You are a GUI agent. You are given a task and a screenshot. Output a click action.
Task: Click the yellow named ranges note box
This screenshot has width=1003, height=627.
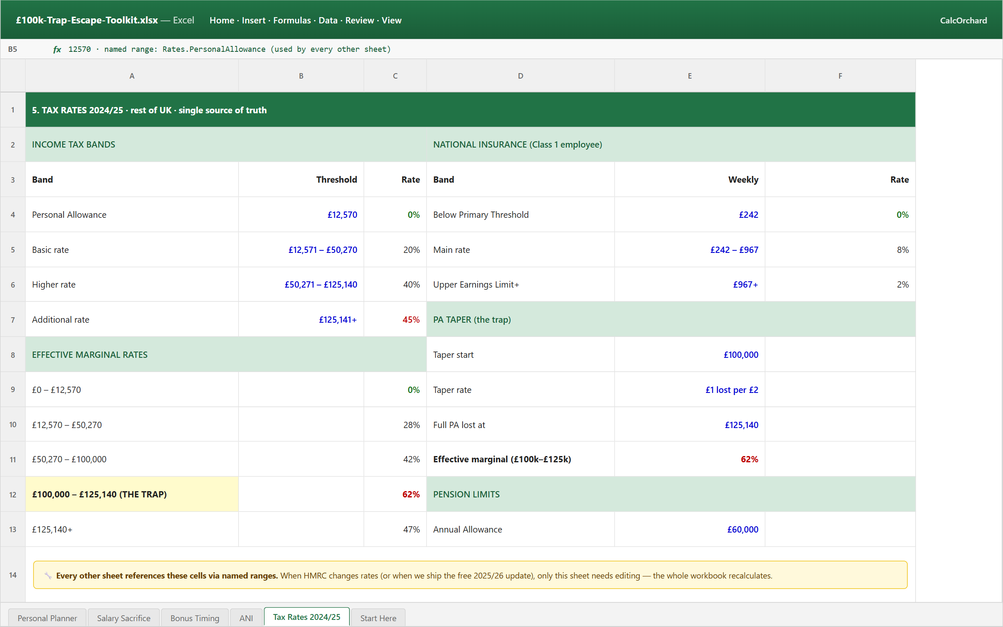click(470, 575)
